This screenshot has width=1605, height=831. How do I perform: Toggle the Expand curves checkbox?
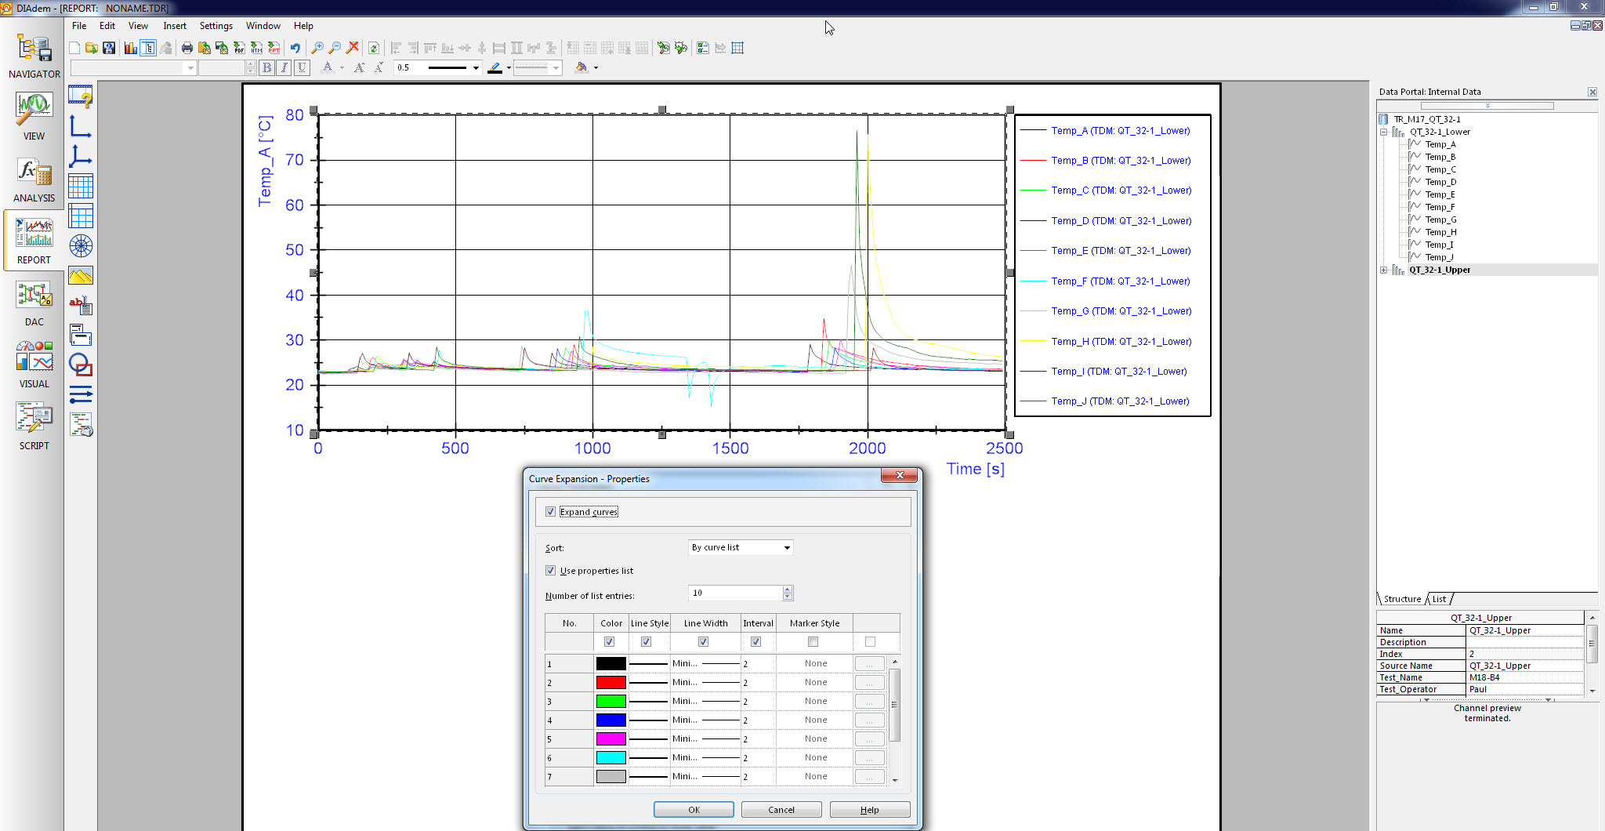(551, 512)
